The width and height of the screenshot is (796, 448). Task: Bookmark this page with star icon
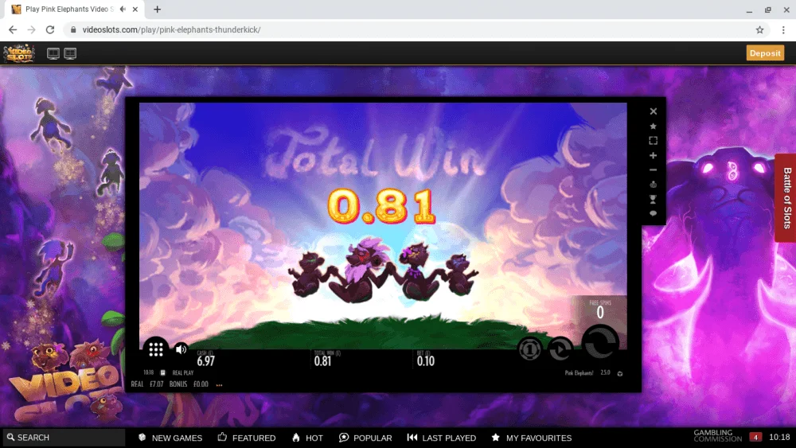click(759, 30)
